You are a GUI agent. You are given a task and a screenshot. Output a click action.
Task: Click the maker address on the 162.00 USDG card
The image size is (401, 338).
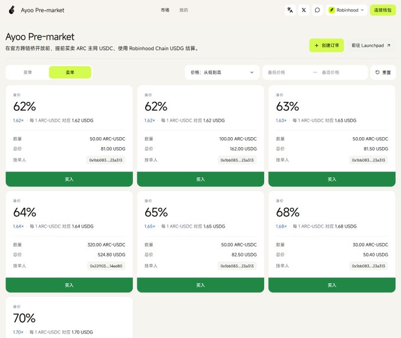click(x=237, y=160)
